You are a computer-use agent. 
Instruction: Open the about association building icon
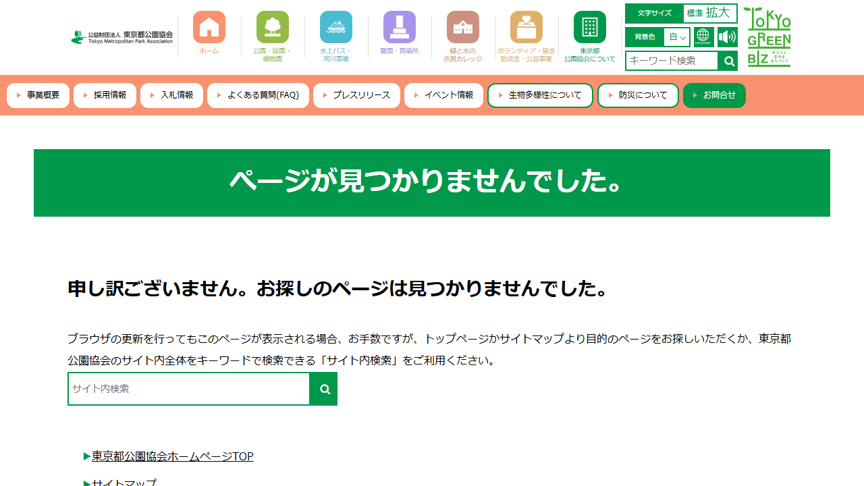(x=590, y=27)
